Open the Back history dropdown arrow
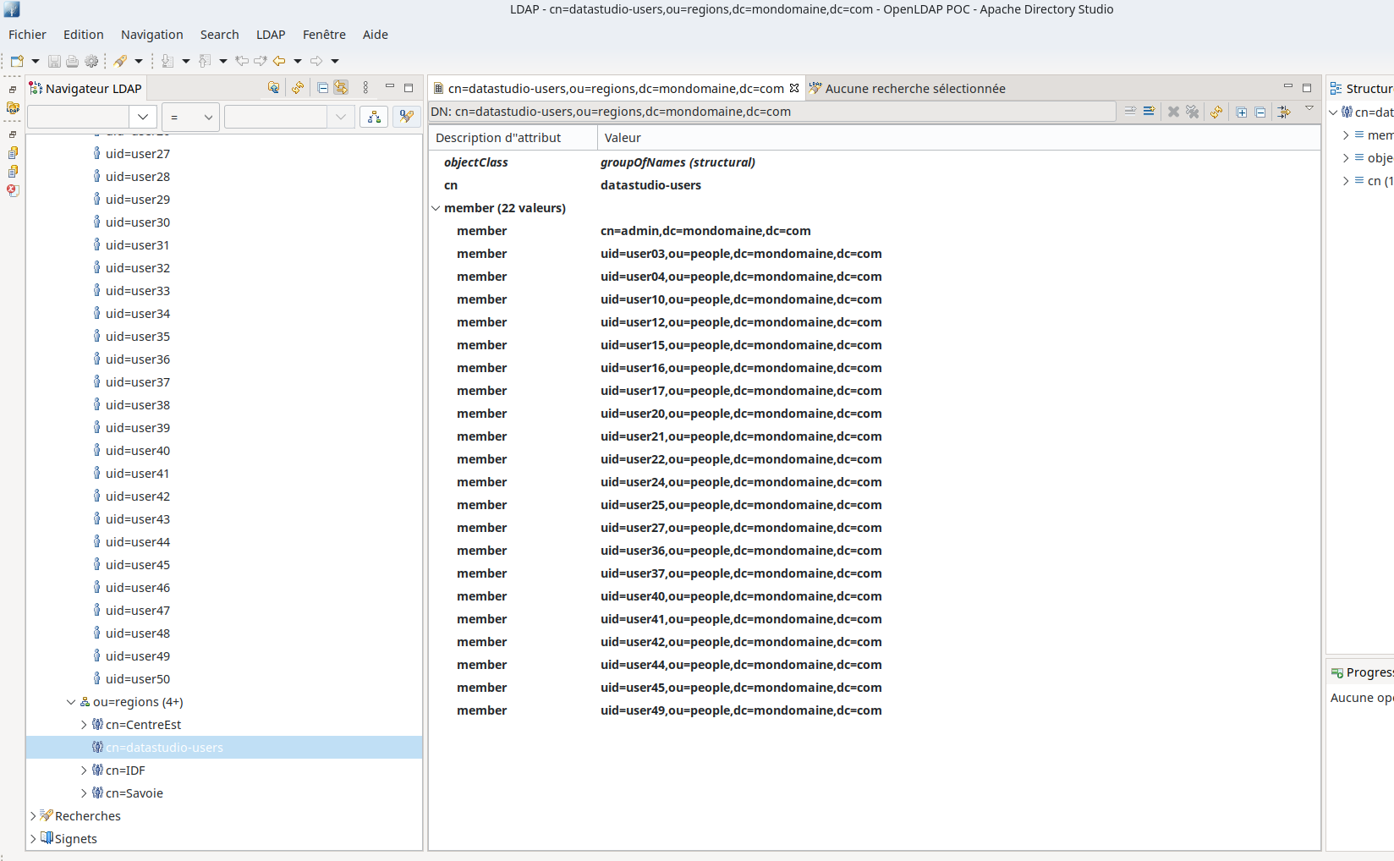Image resolution: width=1394 pixels, height=861 pixels. [x=298, y=61]
